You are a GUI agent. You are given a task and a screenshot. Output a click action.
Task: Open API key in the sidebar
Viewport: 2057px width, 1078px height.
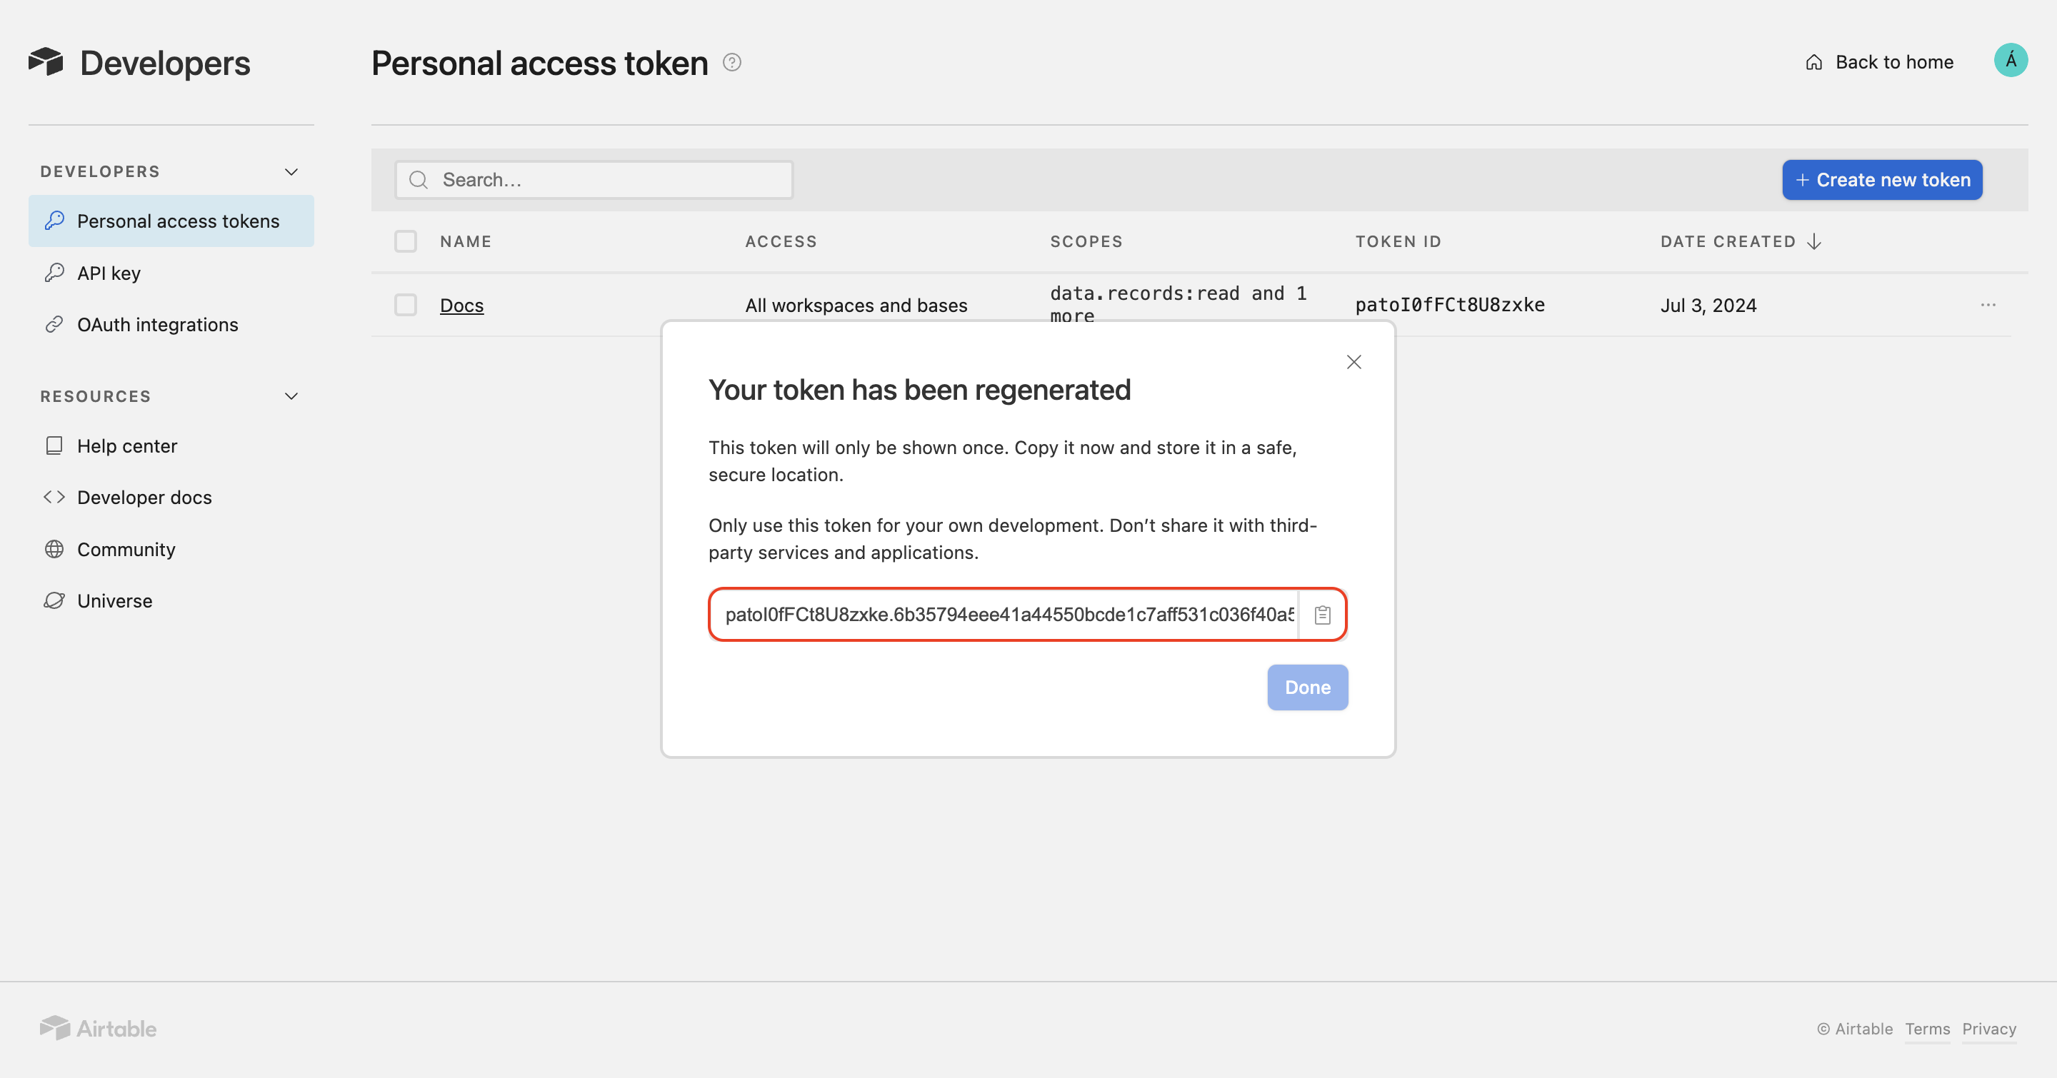pos(109,273)
